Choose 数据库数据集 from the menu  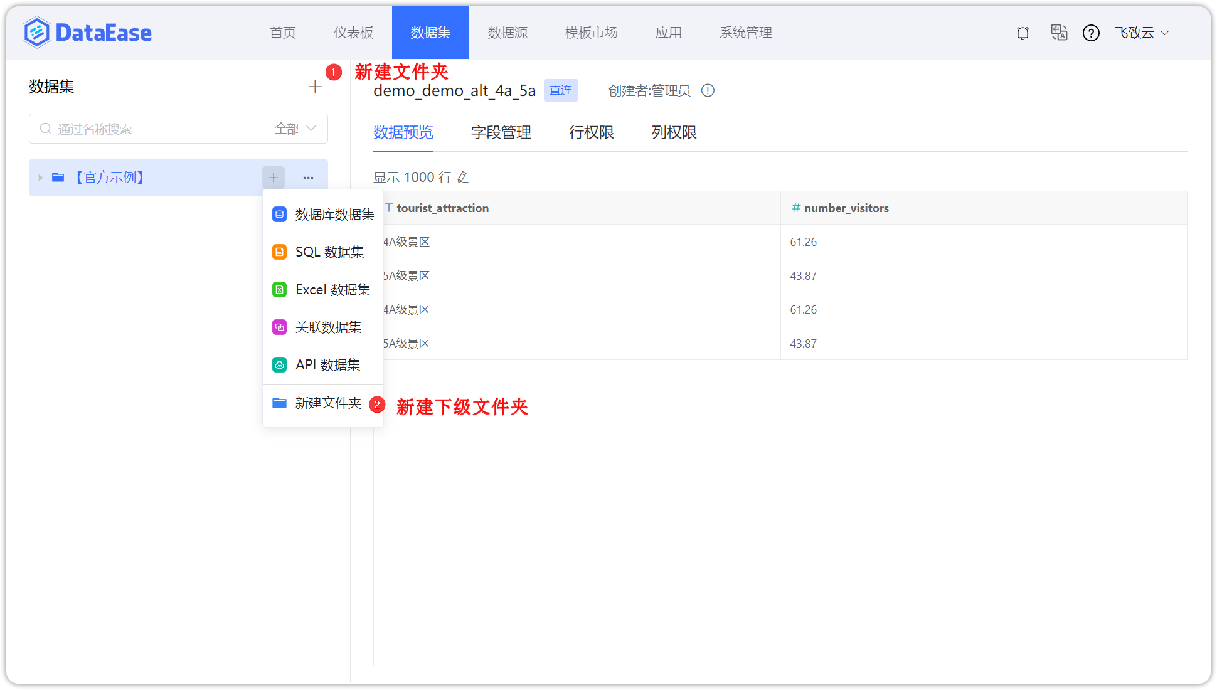pyautogui.click(x=323, y=215)
